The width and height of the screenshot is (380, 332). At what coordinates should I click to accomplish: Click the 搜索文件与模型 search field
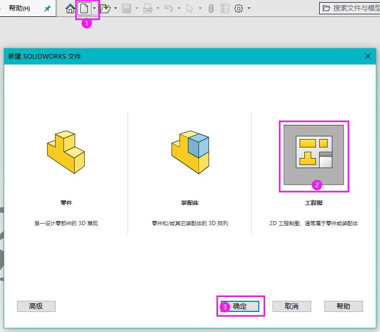click(x=350, y=8)
